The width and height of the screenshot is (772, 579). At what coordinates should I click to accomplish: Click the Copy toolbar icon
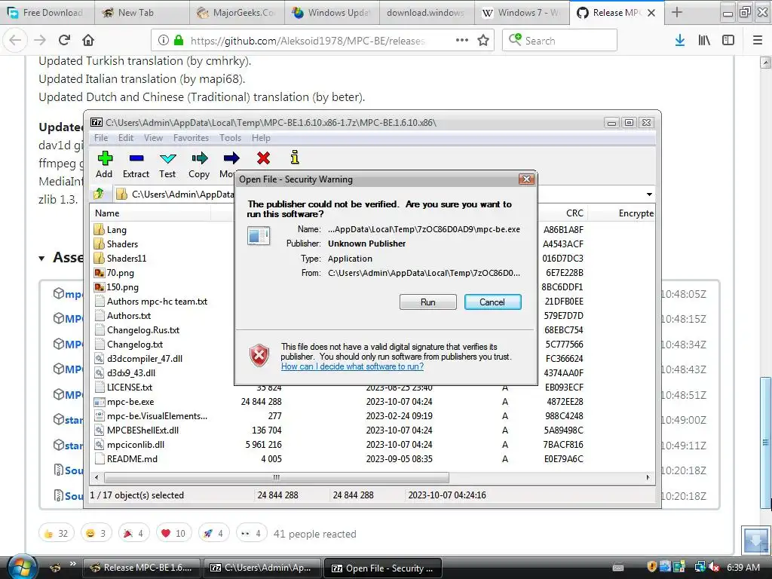(x=199, y=164)
